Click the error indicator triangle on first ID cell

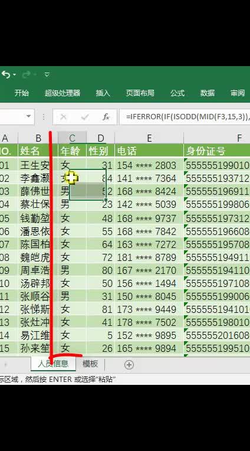(185, 159)
